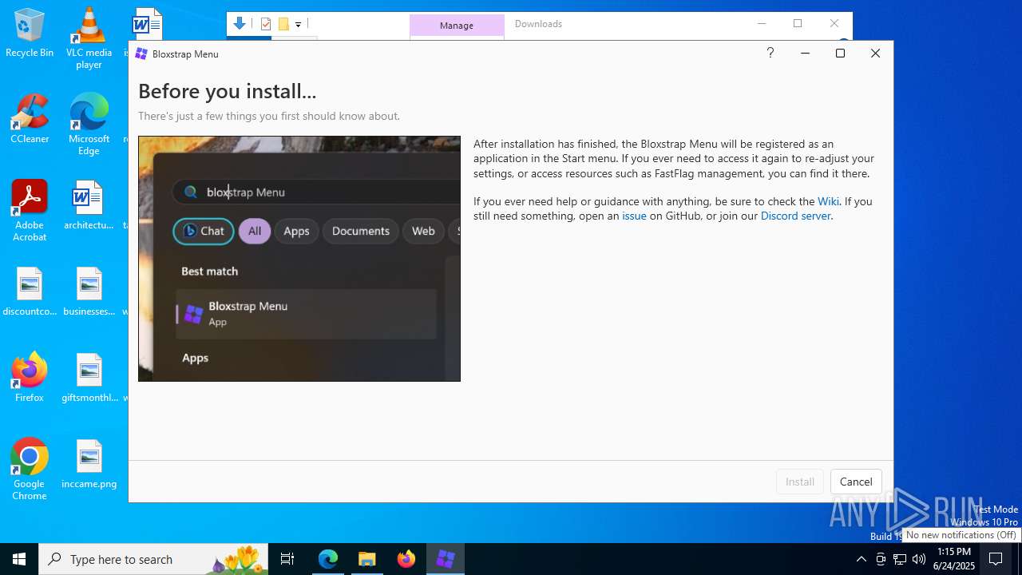Select the Microsoft Edge desktop icon

coord(89,125)
